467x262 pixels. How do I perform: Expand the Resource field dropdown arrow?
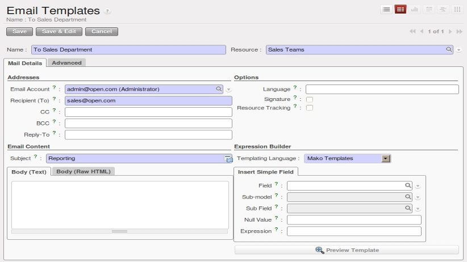458,50
